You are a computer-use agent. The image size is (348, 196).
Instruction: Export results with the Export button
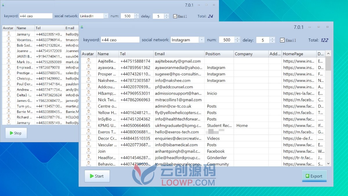(x=314, y=176)
